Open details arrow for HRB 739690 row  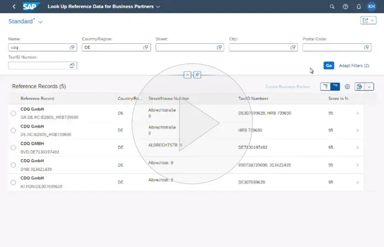coord(358,130)
